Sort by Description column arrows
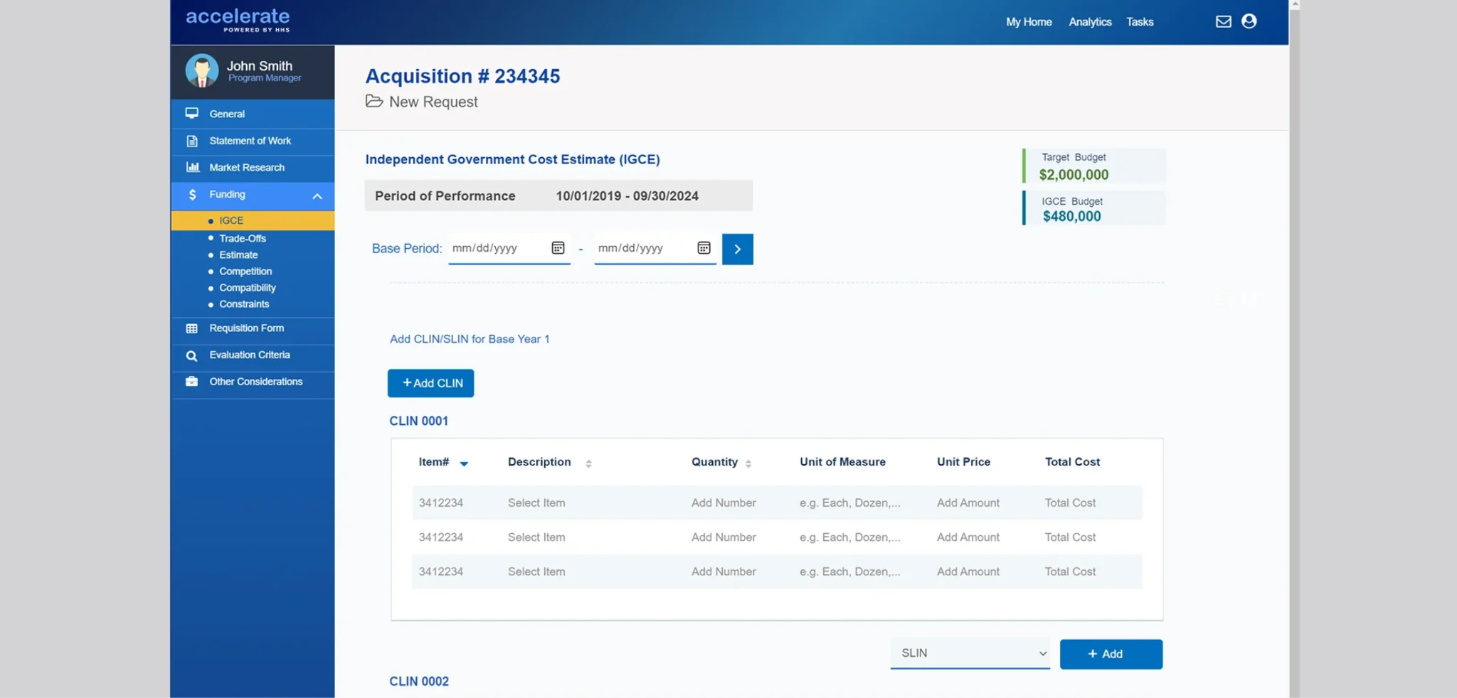The width and height of the screenshot is (1457, 698). pos(588,463)
